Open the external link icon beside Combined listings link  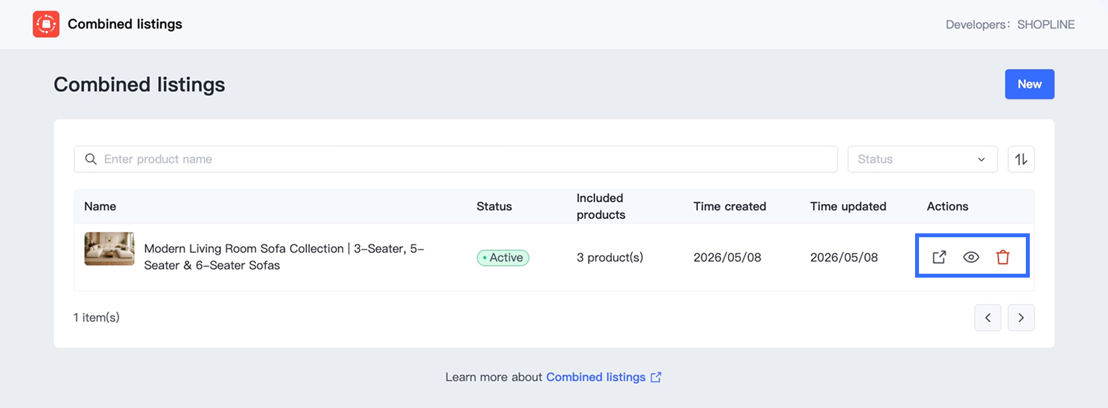pyautogui.click(x=656, y=377)
